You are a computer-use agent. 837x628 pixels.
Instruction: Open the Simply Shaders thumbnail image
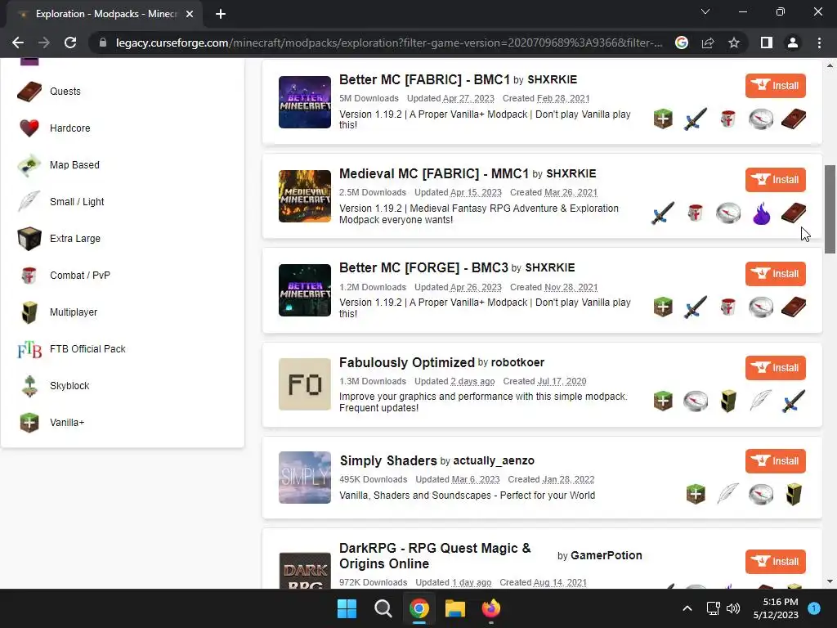pyautogui.click(x=305, y=478)
